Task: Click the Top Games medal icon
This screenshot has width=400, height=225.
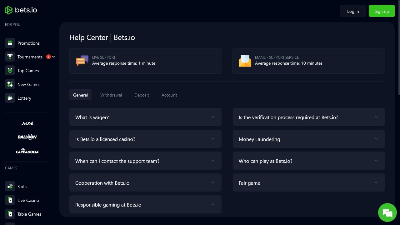Action: 10,71
